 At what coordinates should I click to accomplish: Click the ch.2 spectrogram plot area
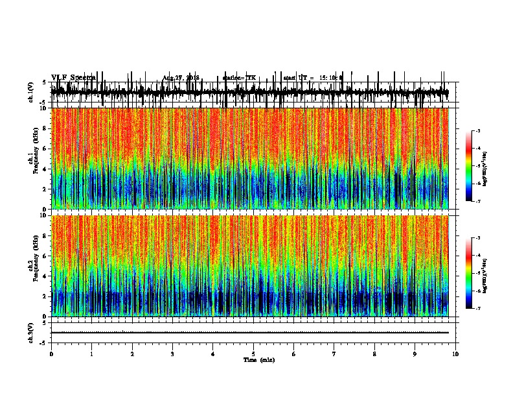(x=249, y=266)
